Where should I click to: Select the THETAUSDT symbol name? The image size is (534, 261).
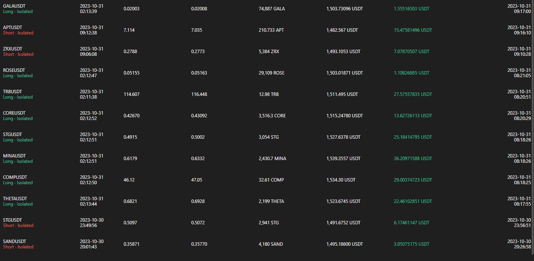point(15,198)
